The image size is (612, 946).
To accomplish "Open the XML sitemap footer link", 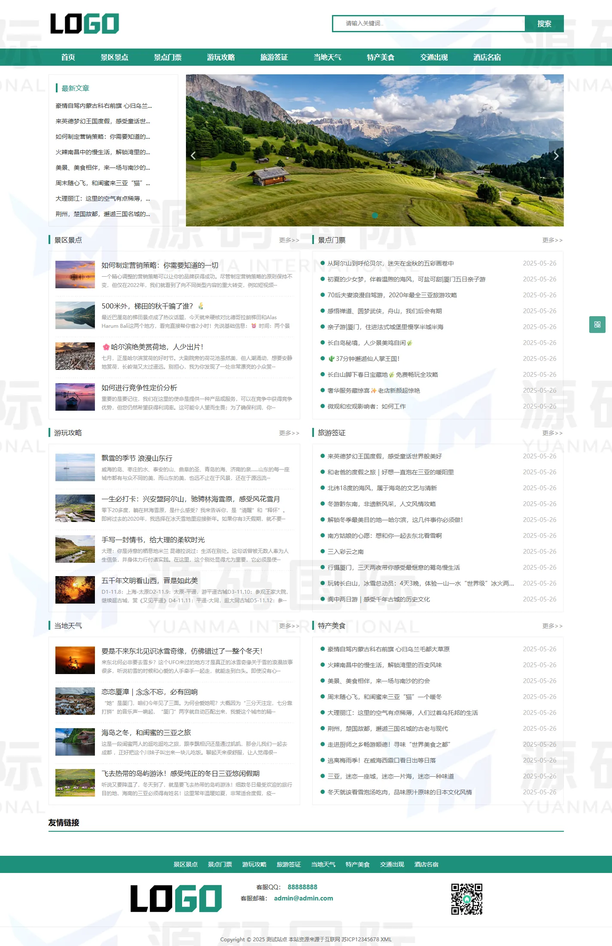I will pyautogui.click(x=386, y=939).
